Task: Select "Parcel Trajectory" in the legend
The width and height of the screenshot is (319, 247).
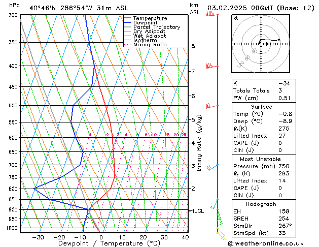Action: click(157, 27)
